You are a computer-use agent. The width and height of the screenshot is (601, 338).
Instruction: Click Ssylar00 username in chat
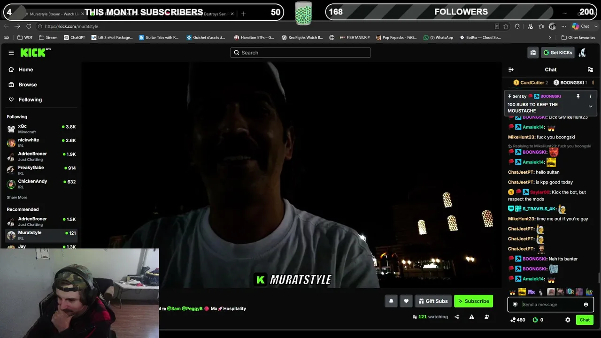click(539, 192)
